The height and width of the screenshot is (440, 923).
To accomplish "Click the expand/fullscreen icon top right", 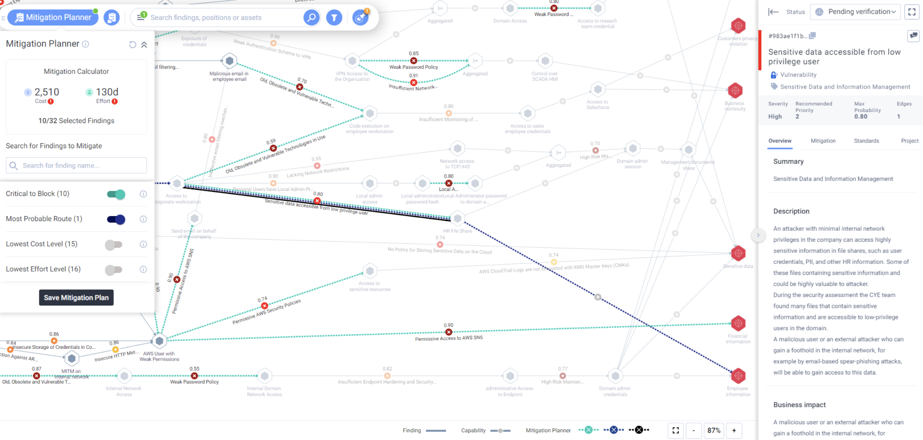I will click(x=912, y=12).
